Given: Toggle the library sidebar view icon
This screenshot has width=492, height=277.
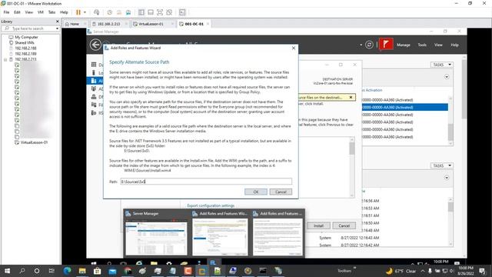Looking at the screenshot, I should coord(141,12).
